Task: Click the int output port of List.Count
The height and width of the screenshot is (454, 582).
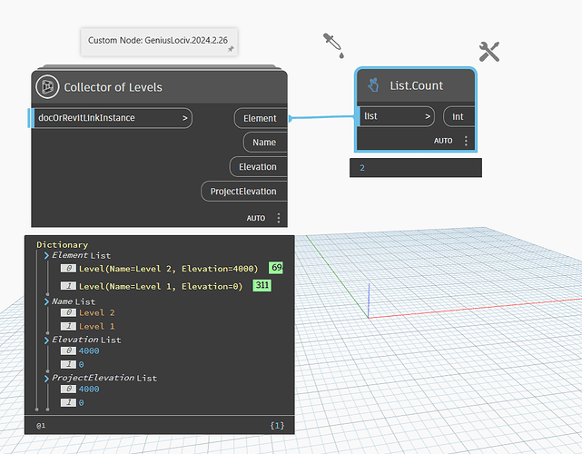Action: [459, 116]
